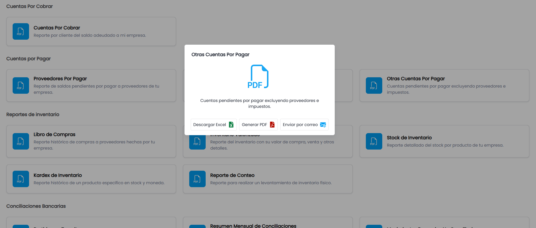Image resolution: width=536 pixels, height=228 pixels.
Task: Click 'Reporte del inventario con su valor' text
Action: tap(272, 145)
